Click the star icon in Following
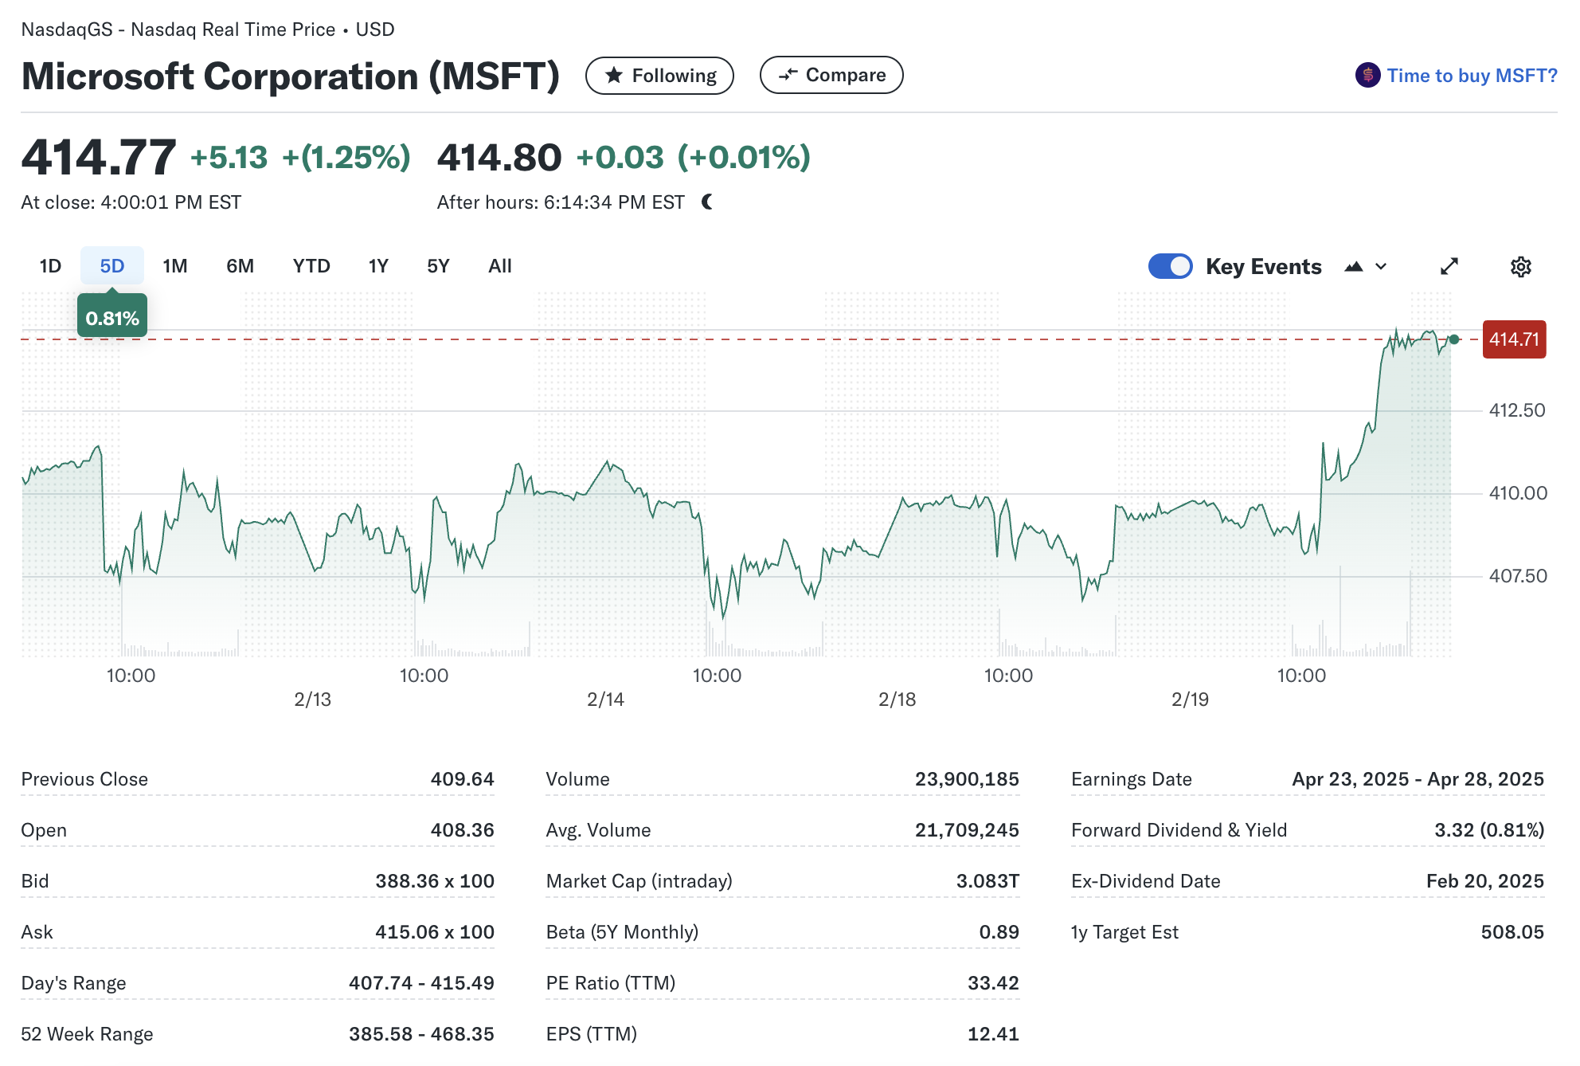1580x1066 pixels. click(x=614, y=76)
